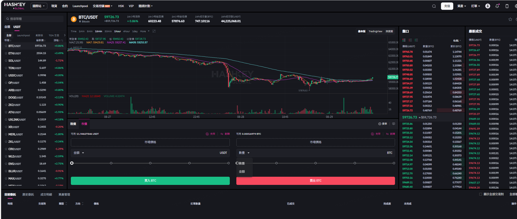Viewport: 517px width, 219px height.
Task: Open the VIP navigation link
Action: coord(131,6)
